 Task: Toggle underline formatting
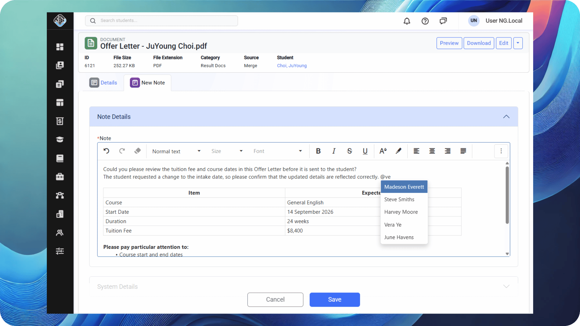click(365, 151)
